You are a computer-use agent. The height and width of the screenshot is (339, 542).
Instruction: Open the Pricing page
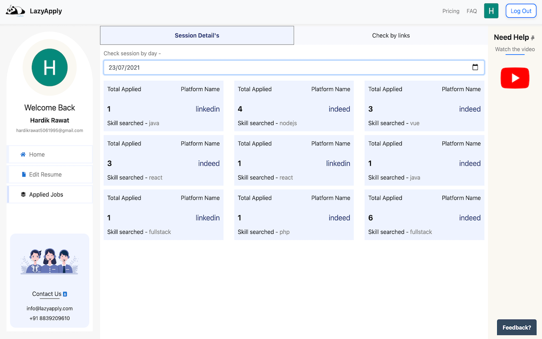pos(451,11)
